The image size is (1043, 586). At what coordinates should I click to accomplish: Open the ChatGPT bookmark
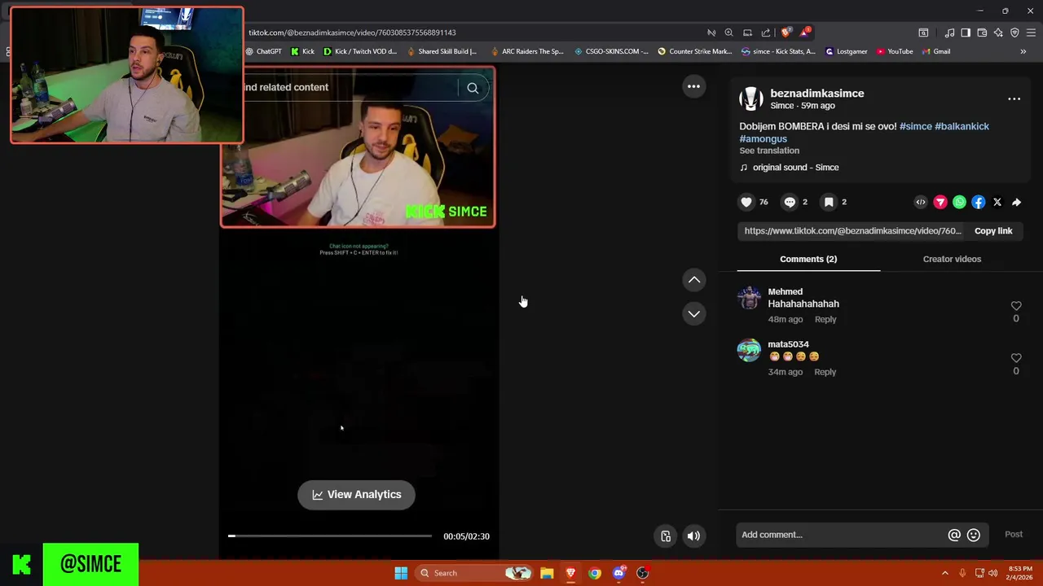coord(264,51)
